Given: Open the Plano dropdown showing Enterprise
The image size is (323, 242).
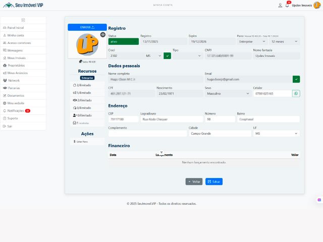Looking at the screenshot, I should (252, 42).
